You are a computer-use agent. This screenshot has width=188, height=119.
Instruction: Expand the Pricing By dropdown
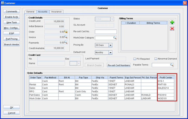(x=111, y=45)
